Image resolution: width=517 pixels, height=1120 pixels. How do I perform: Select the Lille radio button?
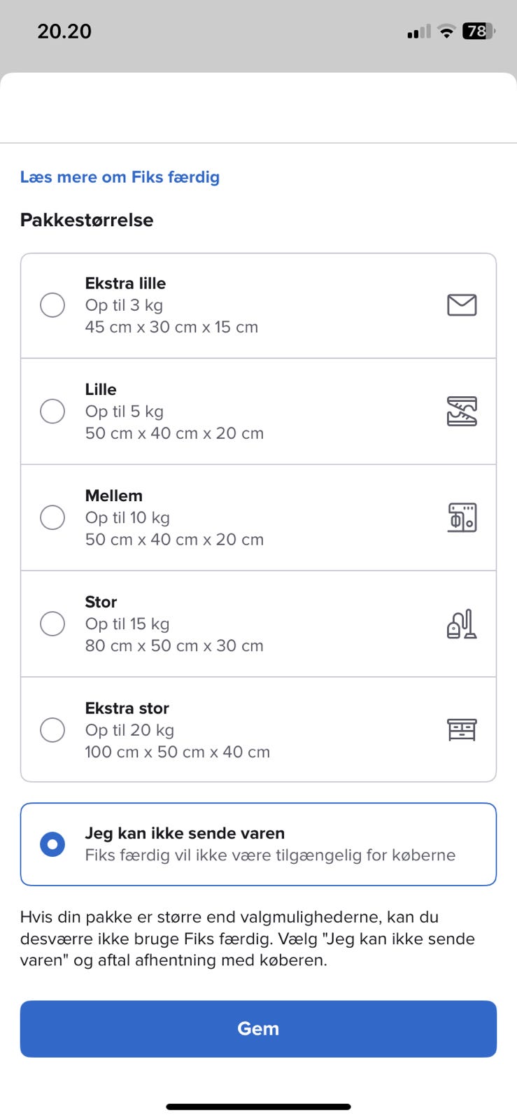pos(52,412)
